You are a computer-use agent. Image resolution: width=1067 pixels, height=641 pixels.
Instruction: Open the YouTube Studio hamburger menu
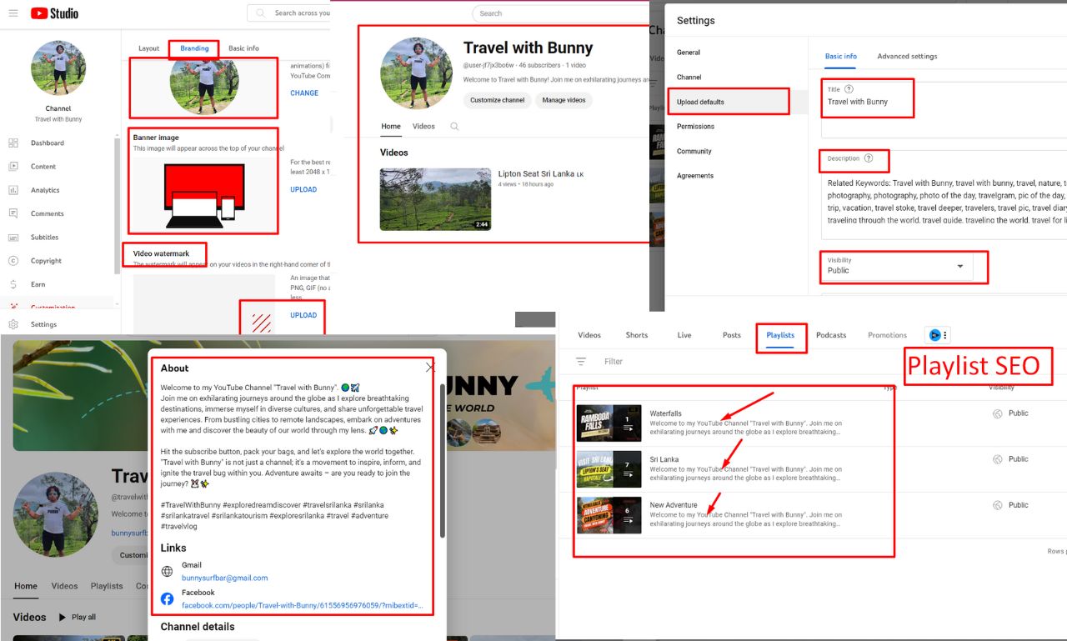(x=13, y=13)
